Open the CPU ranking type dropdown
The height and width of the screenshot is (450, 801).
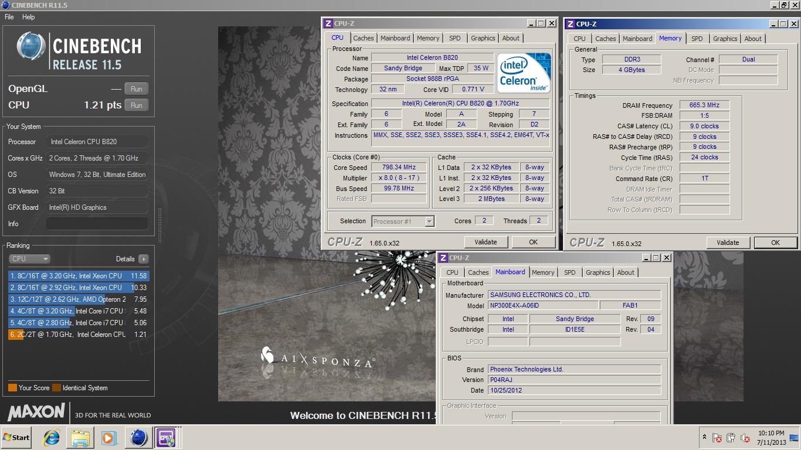point(29,258)
